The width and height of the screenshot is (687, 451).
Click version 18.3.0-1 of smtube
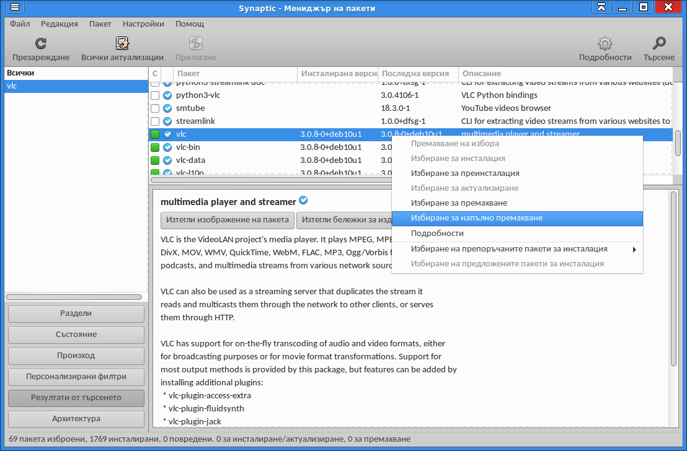(395, 108)
